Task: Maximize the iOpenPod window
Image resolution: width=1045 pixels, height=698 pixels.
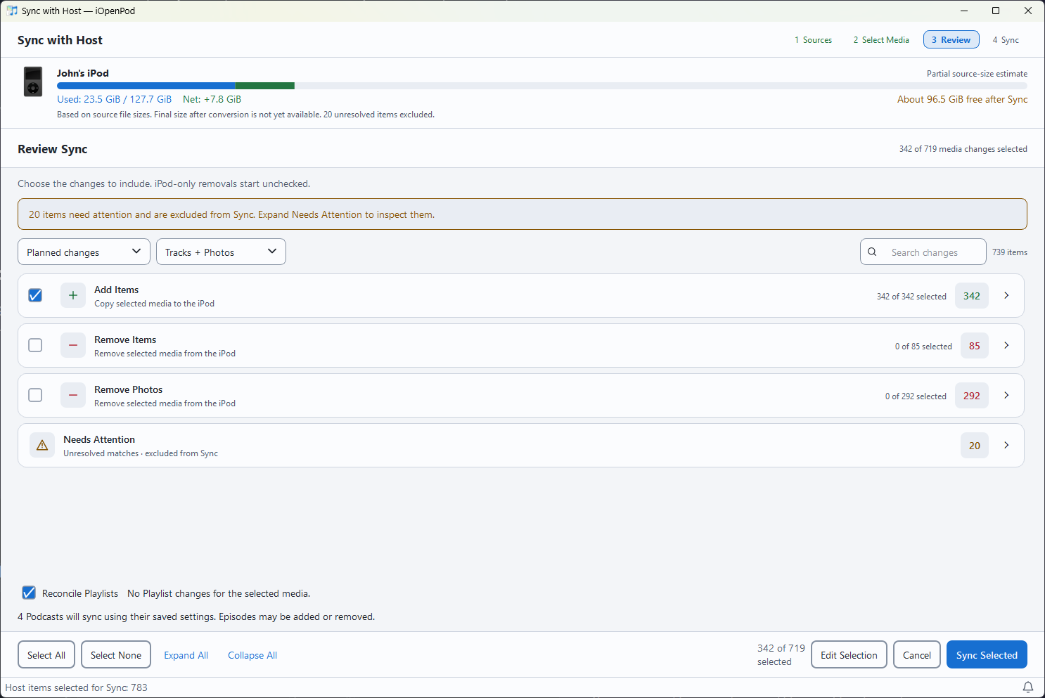Action: click(996, 11)
